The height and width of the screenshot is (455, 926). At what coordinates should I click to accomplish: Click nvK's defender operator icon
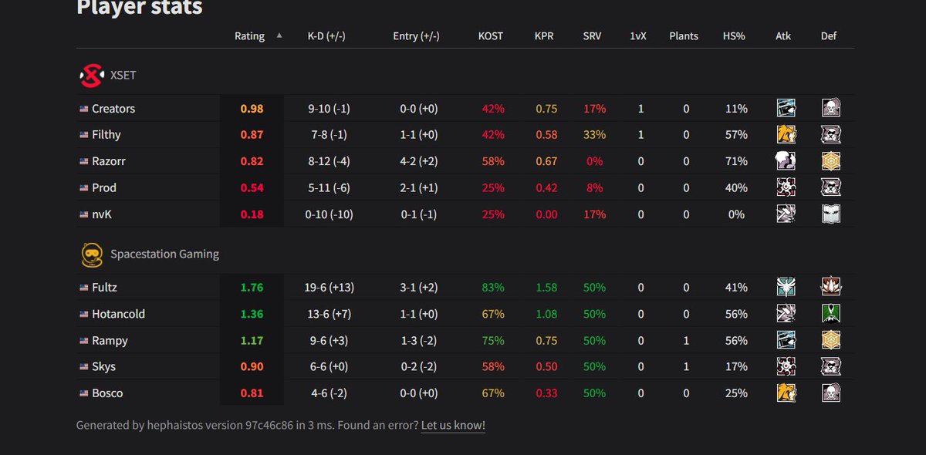point(830,214)
